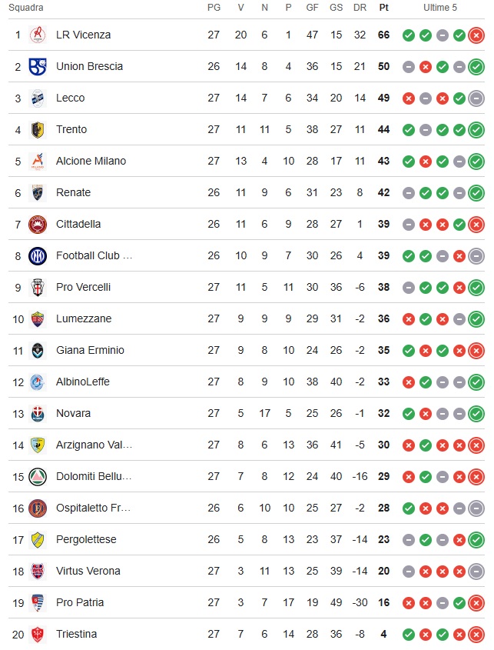Select the Giana Erminio team name
Image resolution: width=494 pixels, height=650 pixels.
pyautogui.click(x=90, y=350)
